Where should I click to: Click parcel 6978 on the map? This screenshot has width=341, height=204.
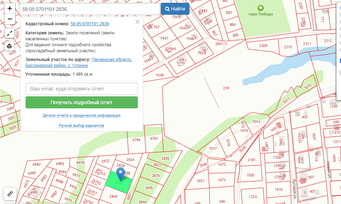[80, 163]
